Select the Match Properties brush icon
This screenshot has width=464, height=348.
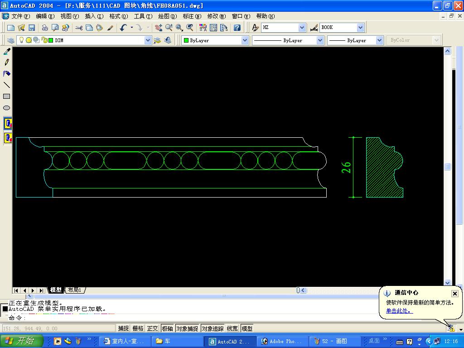pyautogui.click(x=110, y=28)
